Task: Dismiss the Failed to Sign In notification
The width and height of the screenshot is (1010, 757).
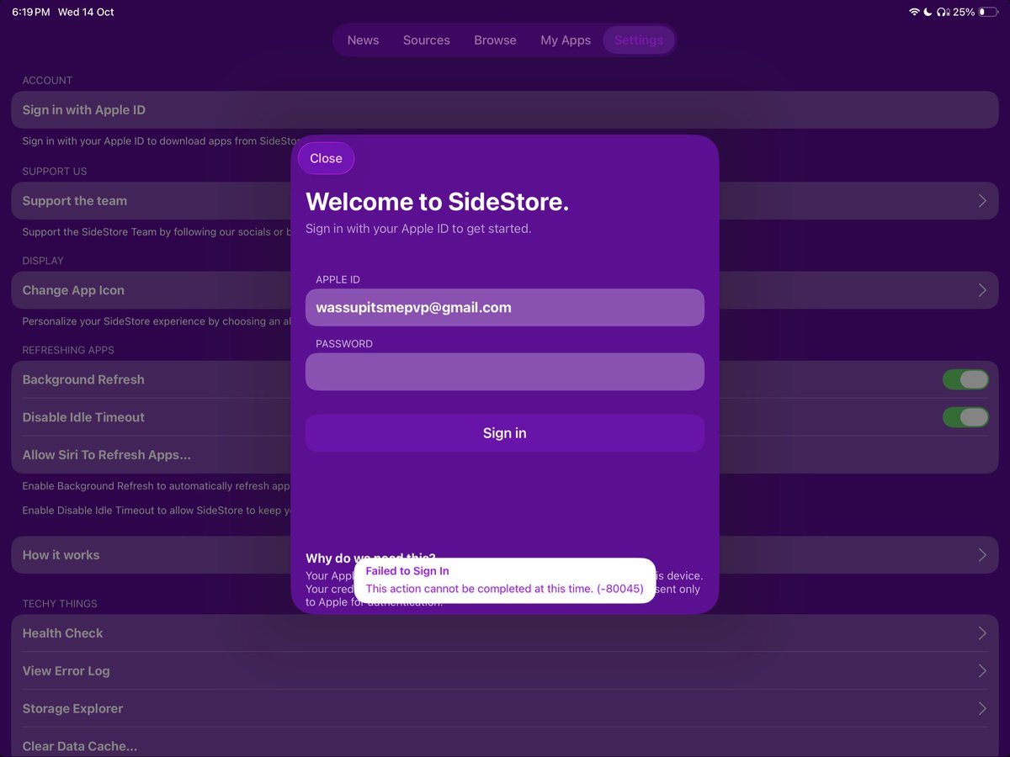Action: coord(505,580)
